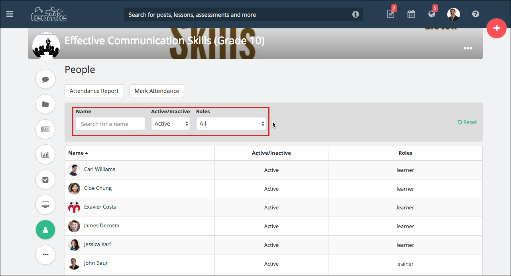511x276 pixels.
Task: Click Cloe Chung avatar picture
Action: (x=74, y=189)
